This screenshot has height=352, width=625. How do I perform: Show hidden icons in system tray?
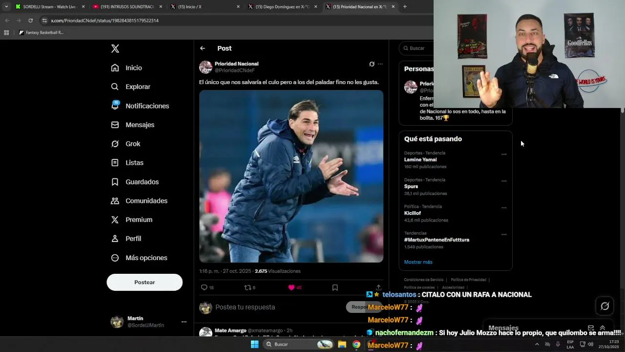click(x=537, y=344)
